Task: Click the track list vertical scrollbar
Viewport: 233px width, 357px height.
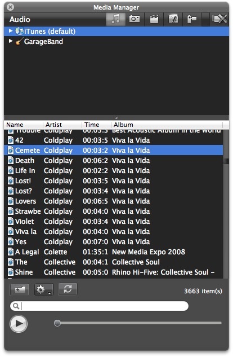Action: [x=226, y=204]
